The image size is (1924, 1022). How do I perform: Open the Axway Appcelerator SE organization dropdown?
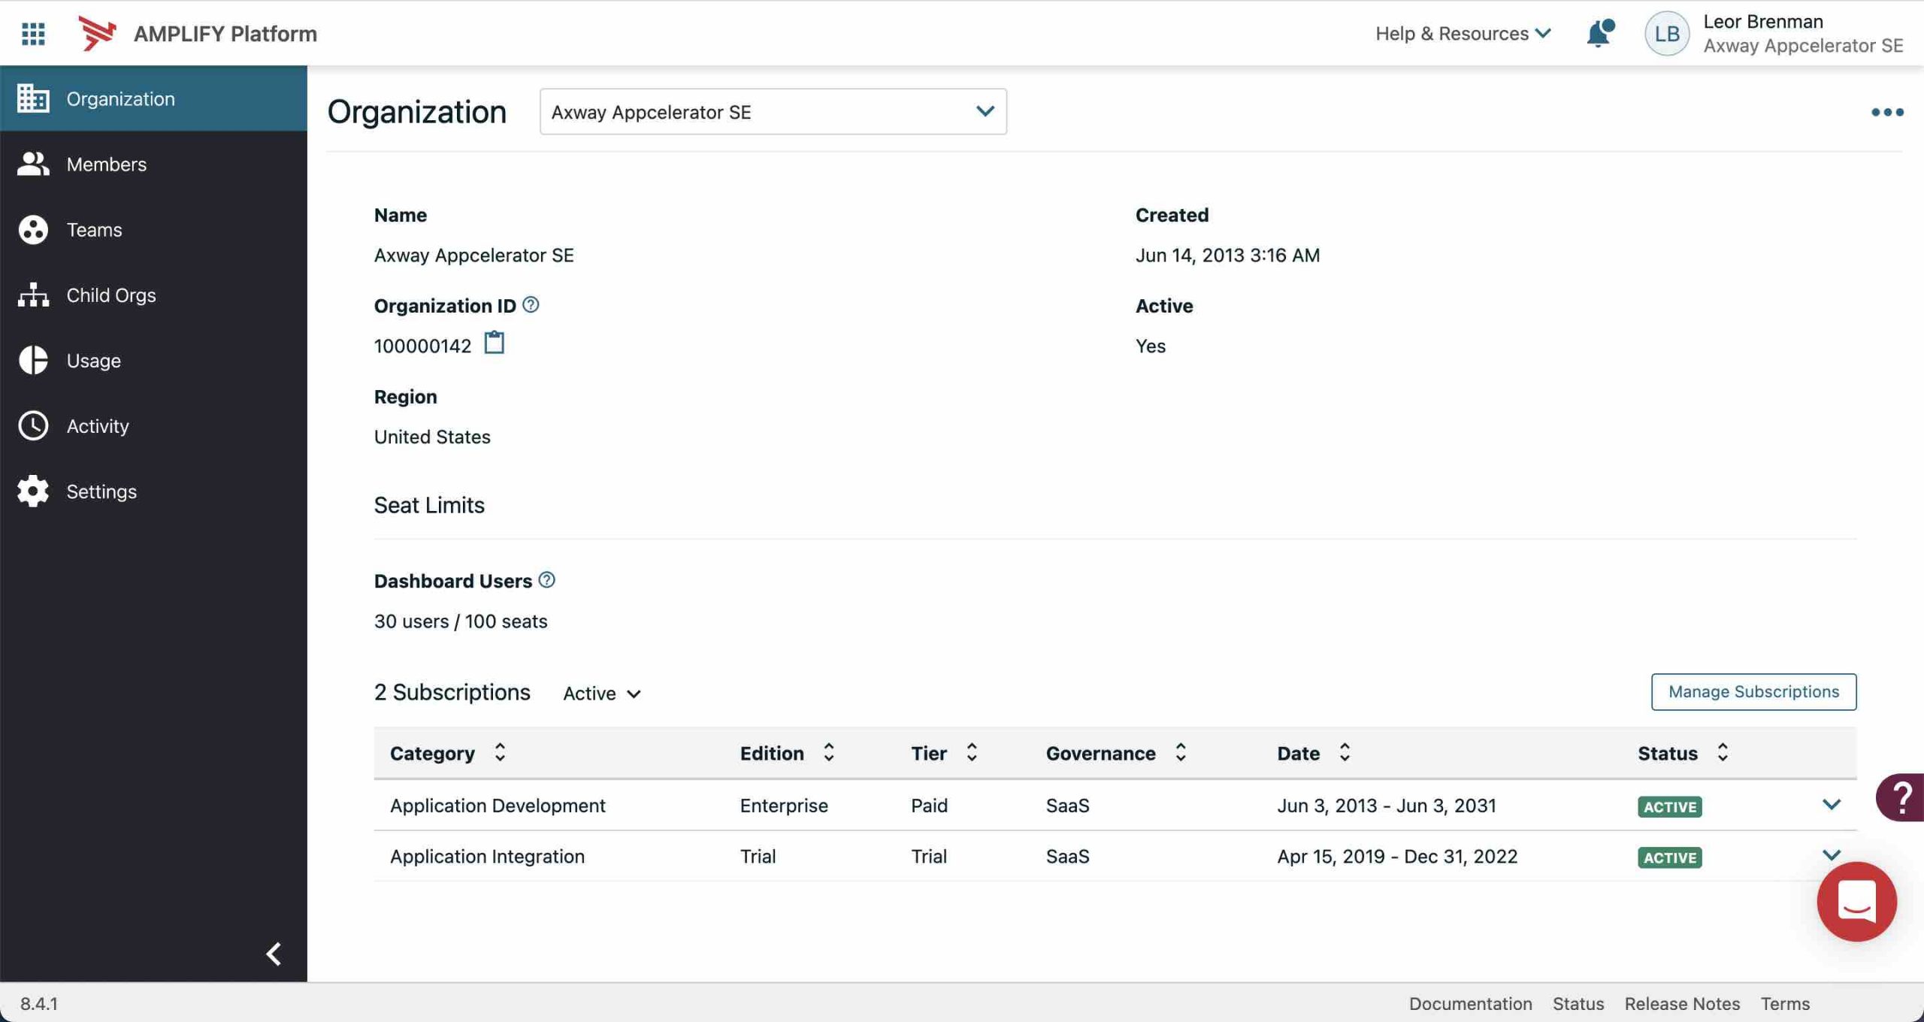[773, 112]
